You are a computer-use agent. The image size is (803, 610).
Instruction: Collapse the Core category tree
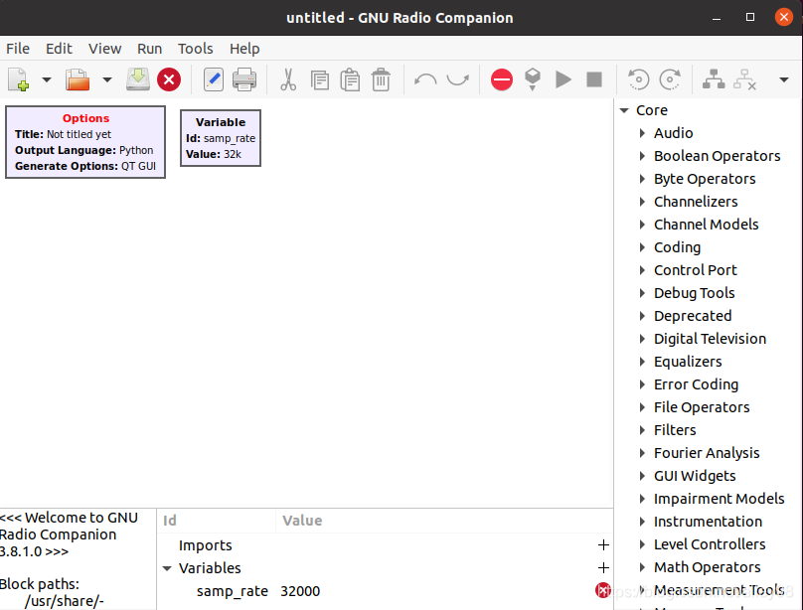624,110
